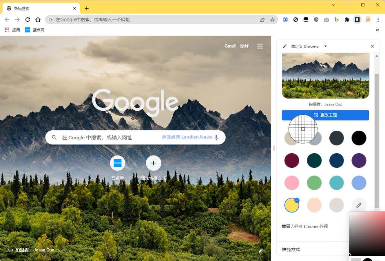Select the light gray-pink color swatch
The height and width of the screenshot is (261, 385).
click(x=336, y=205)
